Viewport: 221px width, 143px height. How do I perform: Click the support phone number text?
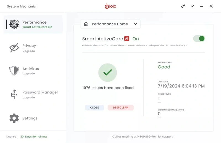click(x=143, y=137)
